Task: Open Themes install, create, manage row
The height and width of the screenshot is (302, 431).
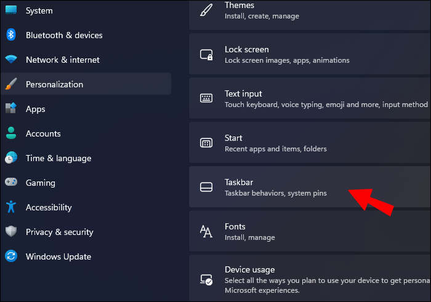Action: [x=308, y=11]
